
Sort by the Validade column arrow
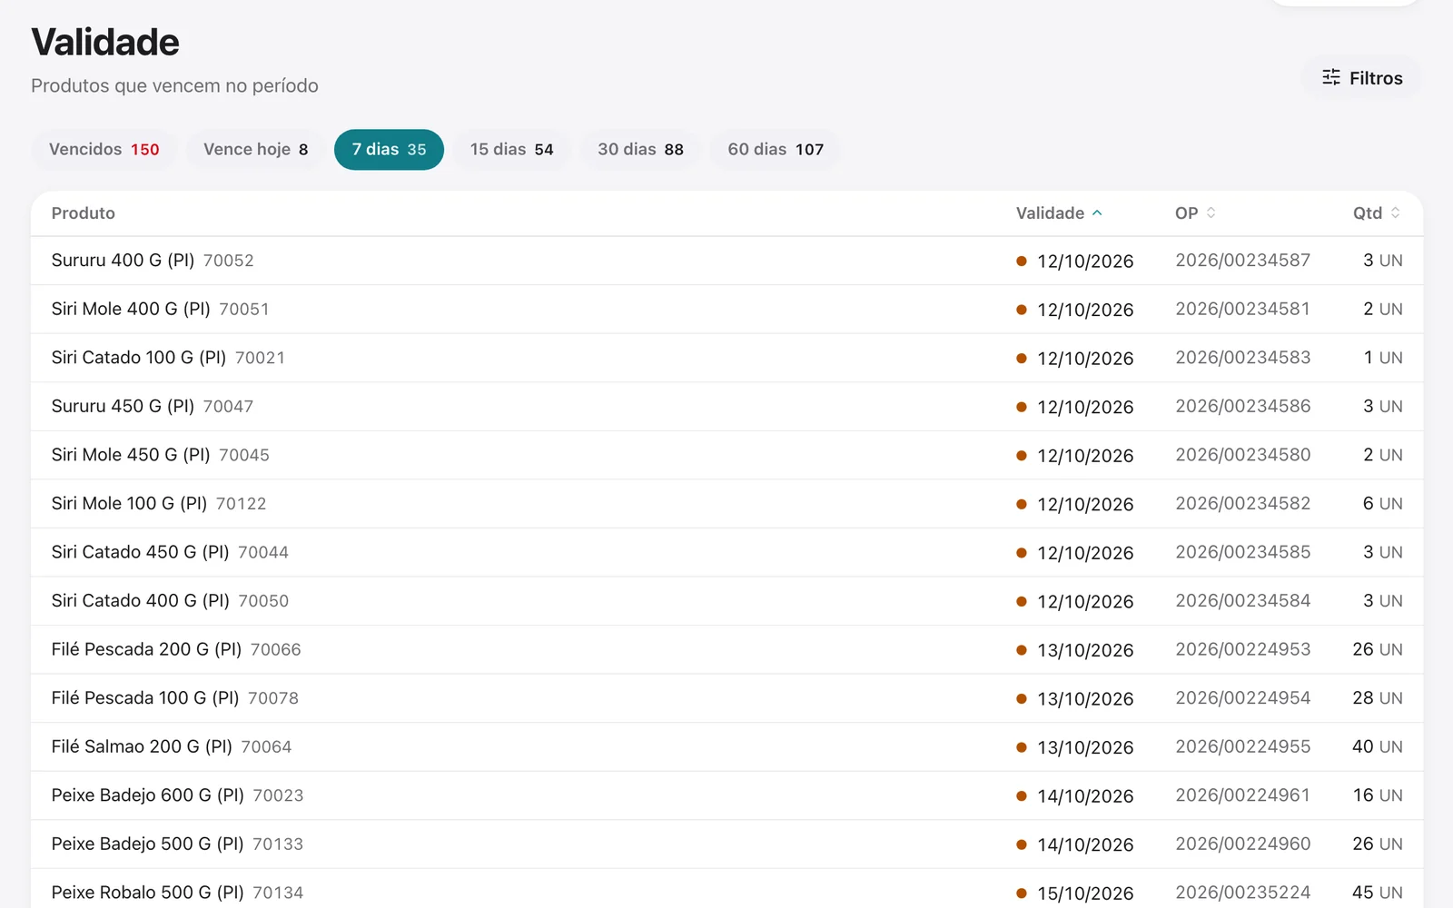click(1097, 212)
